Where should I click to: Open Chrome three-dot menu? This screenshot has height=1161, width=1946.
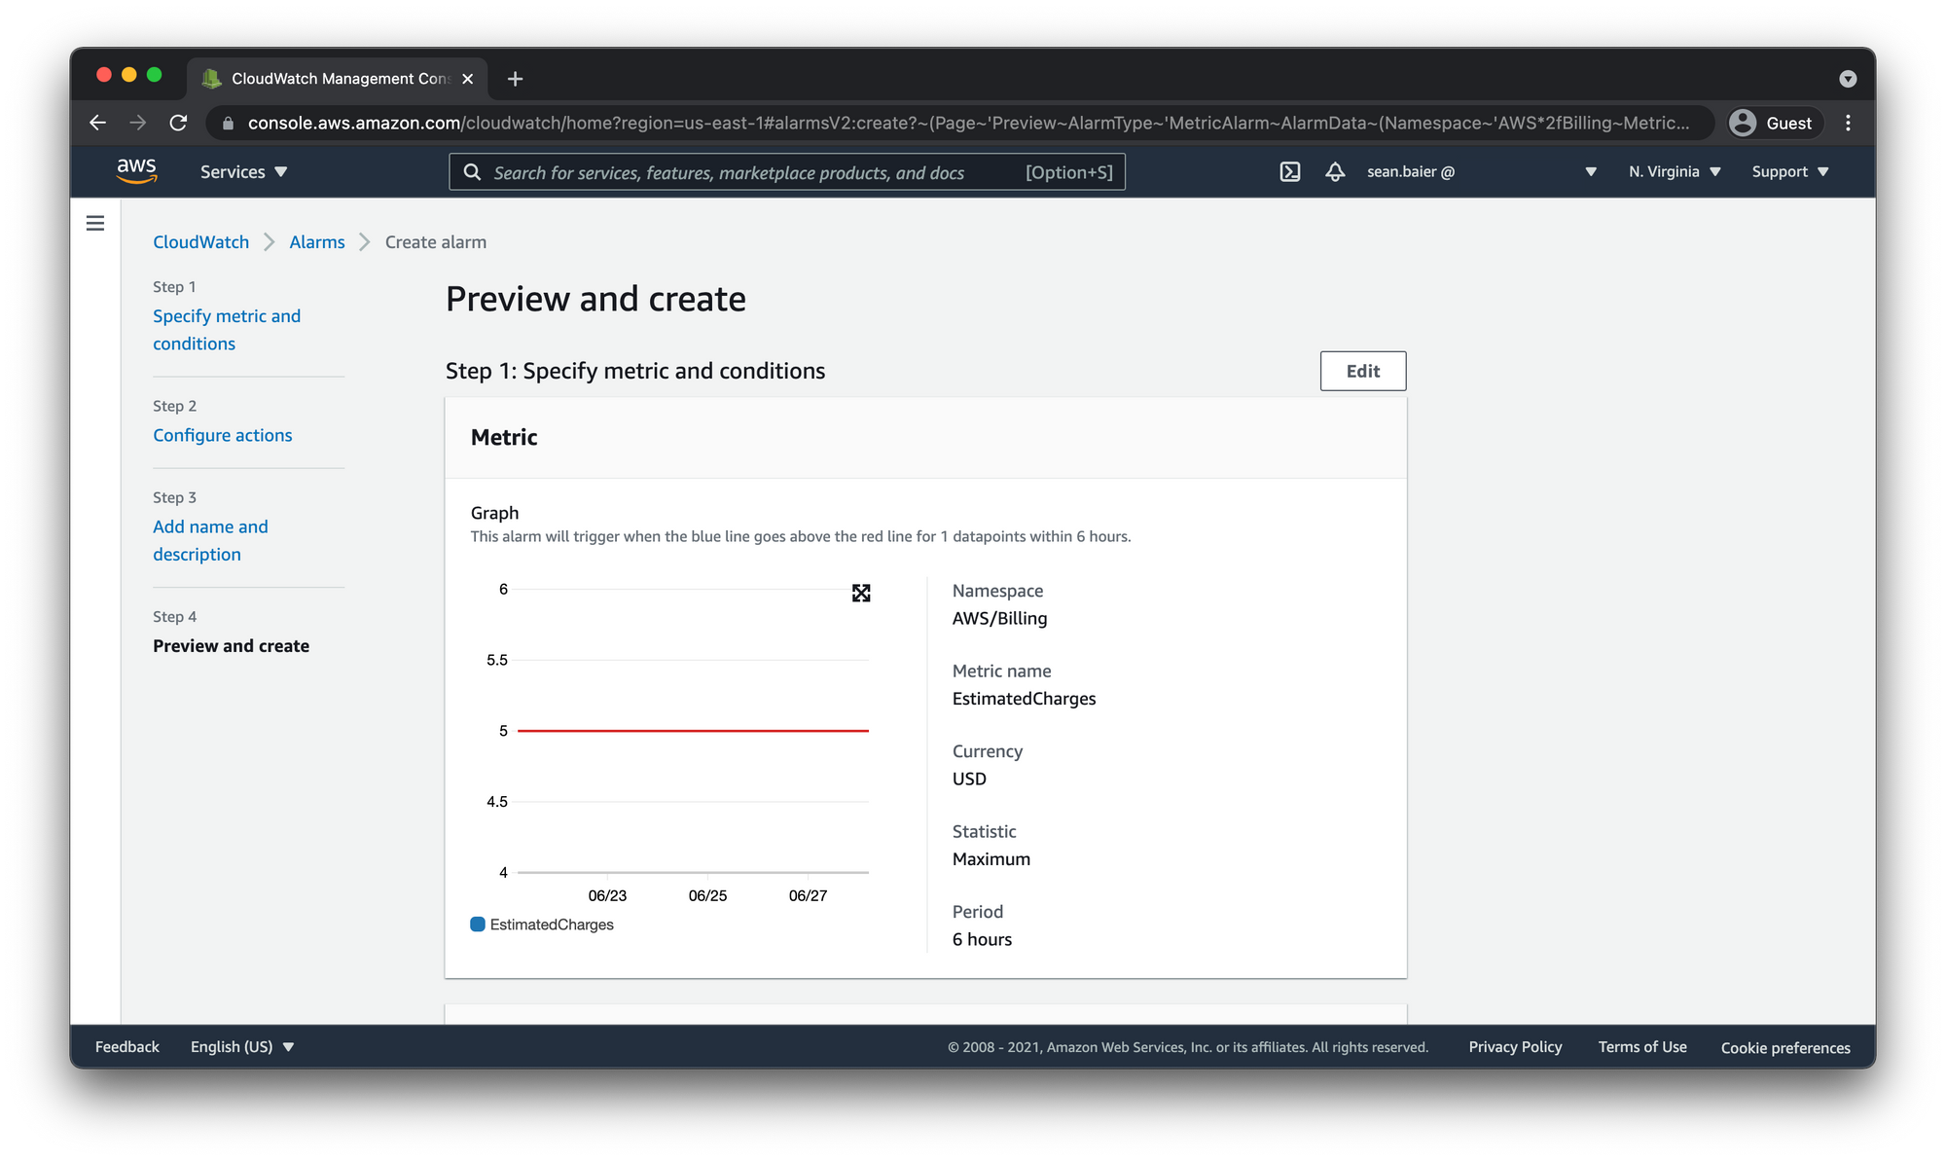pyautogui.click(x=1848, y=123)
